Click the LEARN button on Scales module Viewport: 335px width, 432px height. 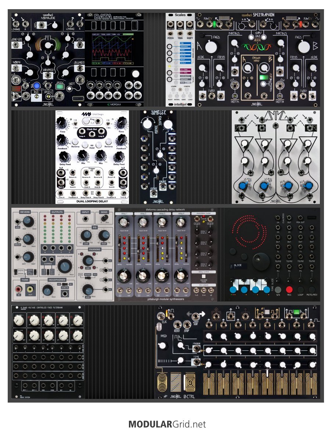click(x=173, y=89)
